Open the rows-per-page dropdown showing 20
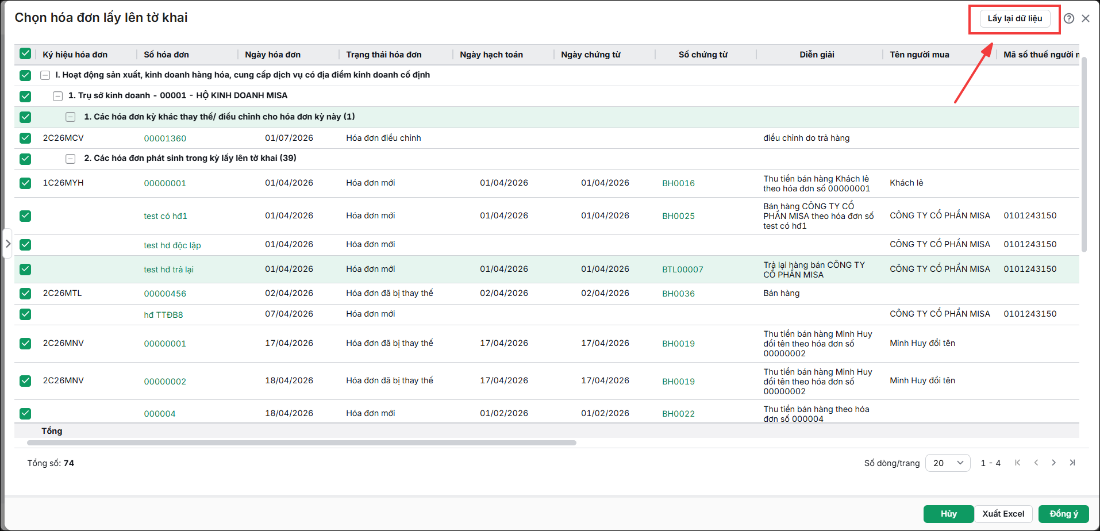The image size is (1100, 531). 948,463
